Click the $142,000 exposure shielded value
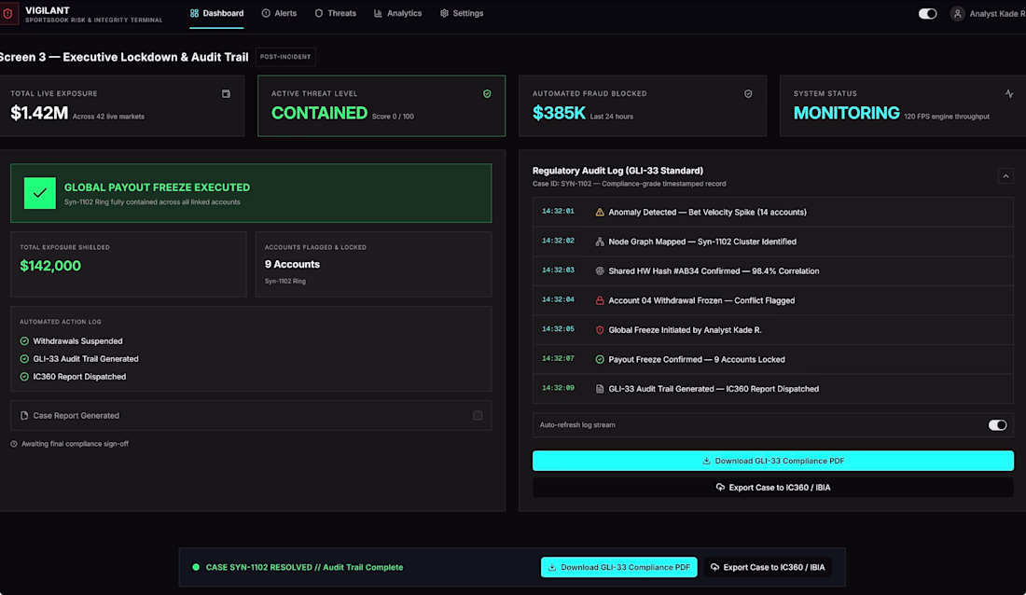 [50, 266]
